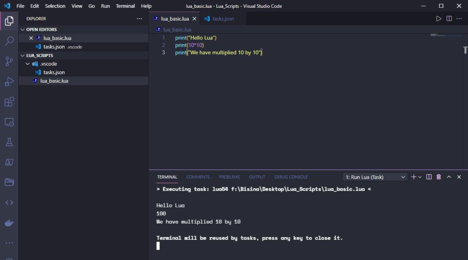Open the Source Control view

[9, 61]
